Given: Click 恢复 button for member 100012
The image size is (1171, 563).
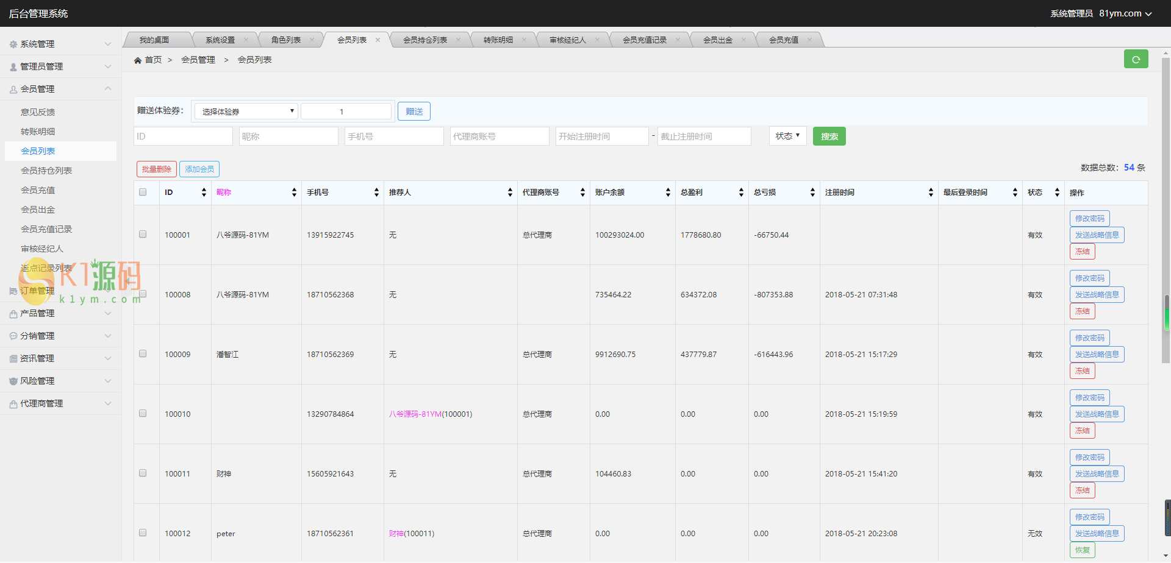Looking at the screenshot, I should [1083, 550].
